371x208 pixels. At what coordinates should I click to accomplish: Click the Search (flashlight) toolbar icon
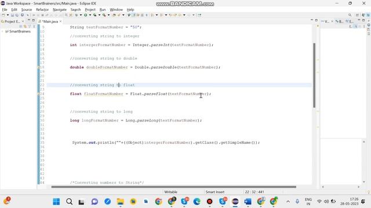click(119, 15)
